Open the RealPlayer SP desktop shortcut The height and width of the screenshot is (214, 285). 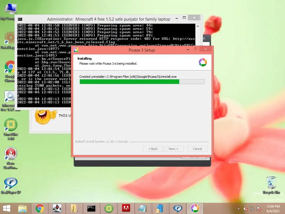pyautogui.click(x=11, y=186)
